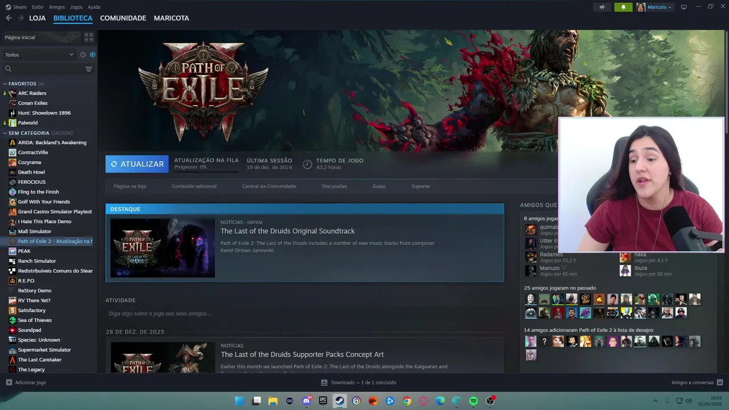Viewport: 729px width, 410px height.
Task: Open the Exibir menu
Action: (38, 7)
